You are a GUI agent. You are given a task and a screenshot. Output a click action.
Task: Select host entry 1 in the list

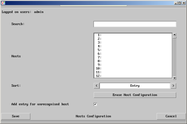[x=133, y=35]
